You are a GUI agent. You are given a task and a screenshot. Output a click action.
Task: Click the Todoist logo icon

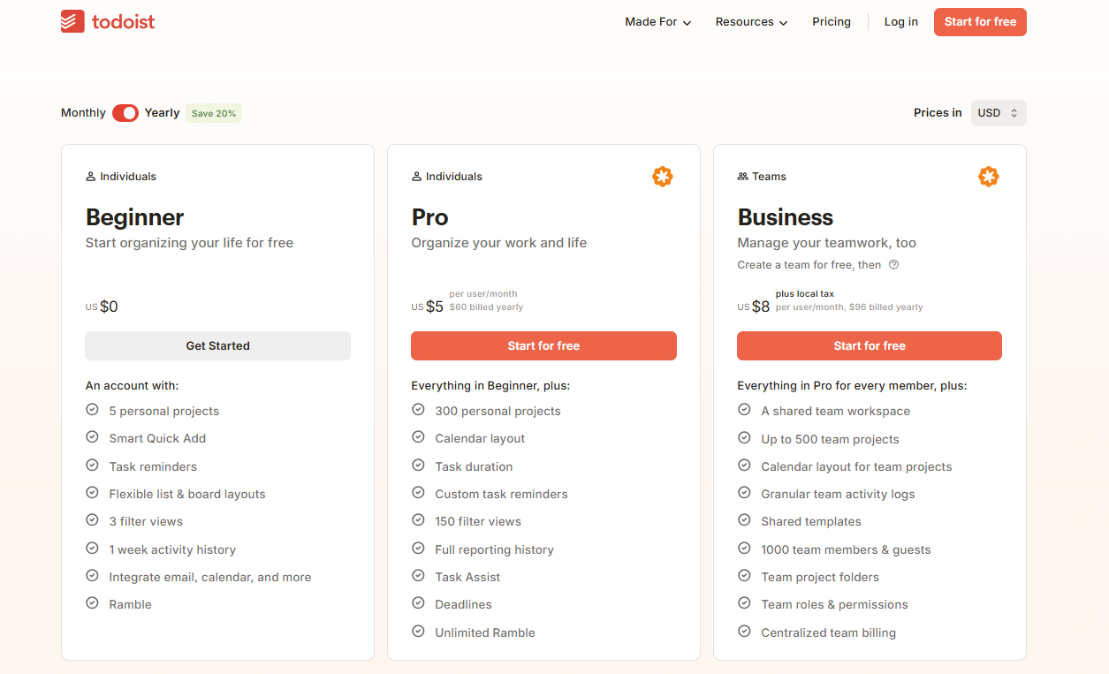pos(72,21)
